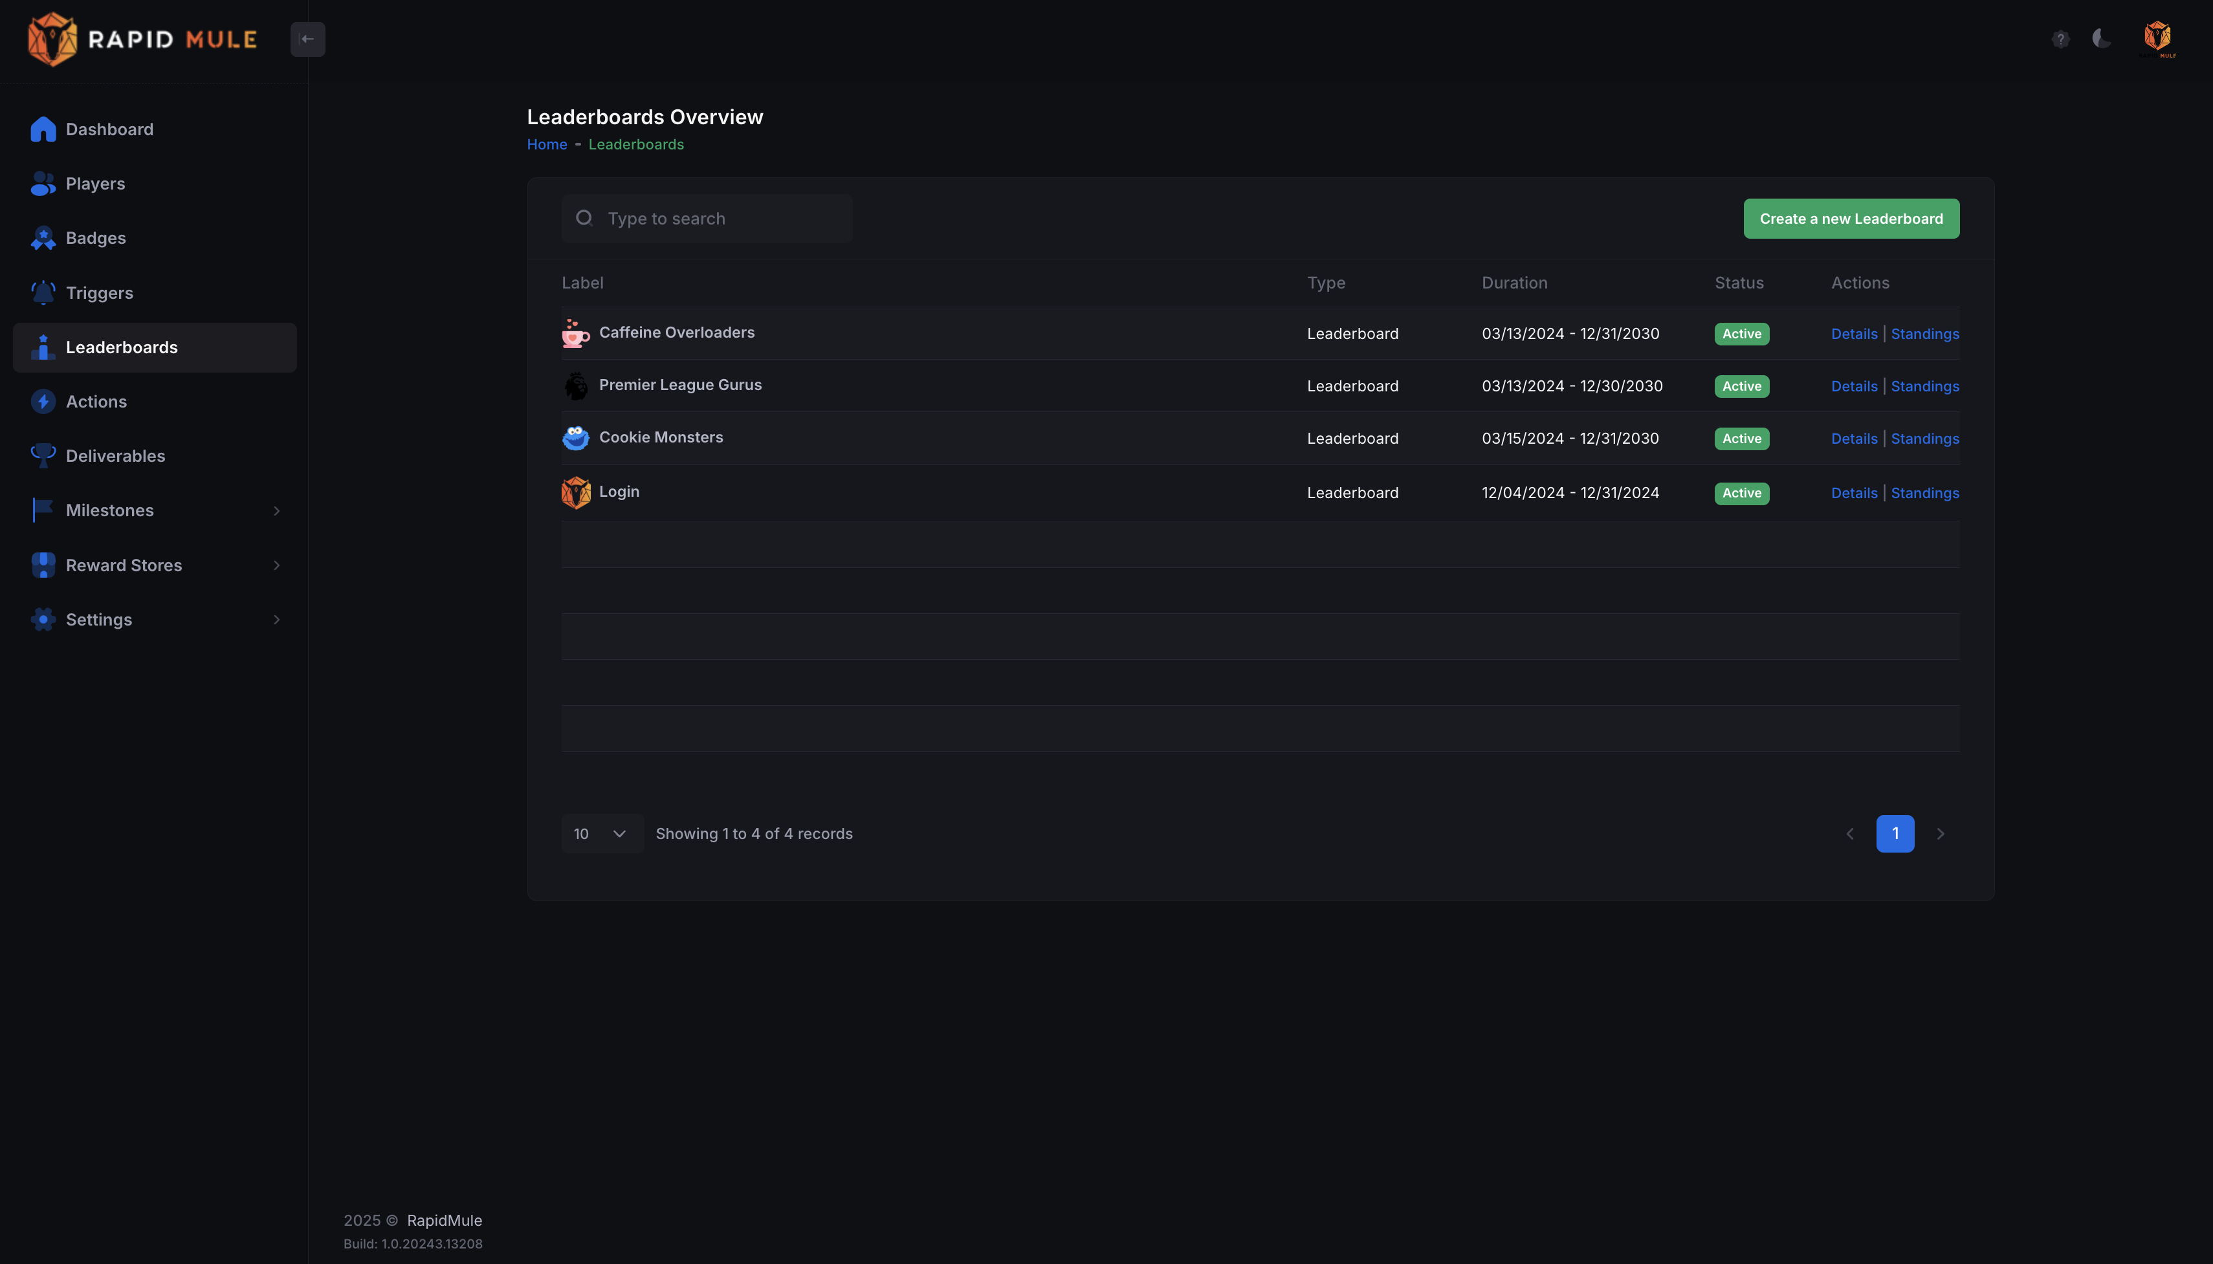This screenshot has width=2213, height=1264.
Task: Click the Triggers bell icon
Action: (x=43, y=294)
